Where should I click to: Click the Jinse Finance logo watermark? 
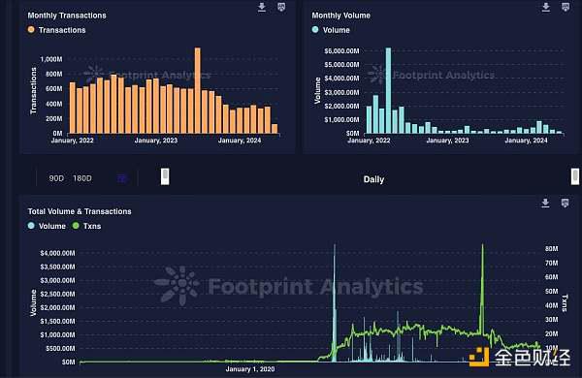519,357
